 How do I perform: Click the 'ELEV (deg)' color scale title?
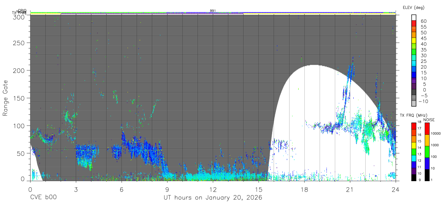413,8
